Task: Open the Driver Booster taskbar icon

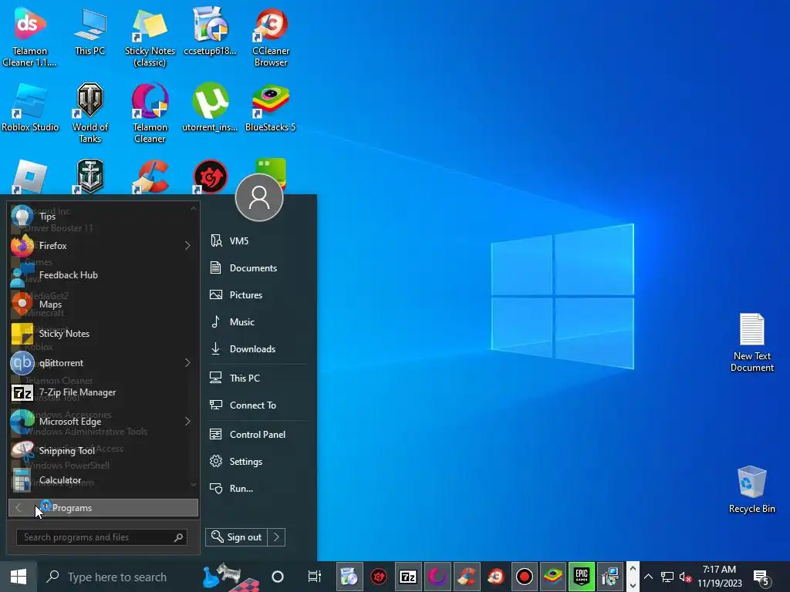Action: [x=379, y=577]
